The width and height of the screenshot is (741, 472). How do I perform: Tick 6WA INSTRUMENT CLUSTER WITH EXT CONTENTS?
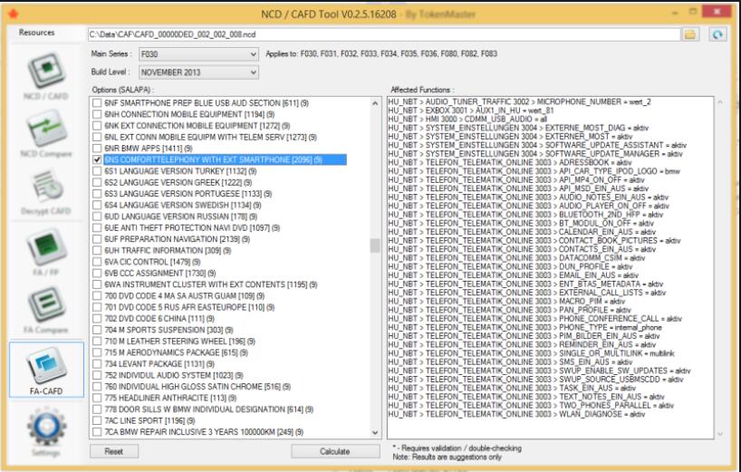(97, 284)
